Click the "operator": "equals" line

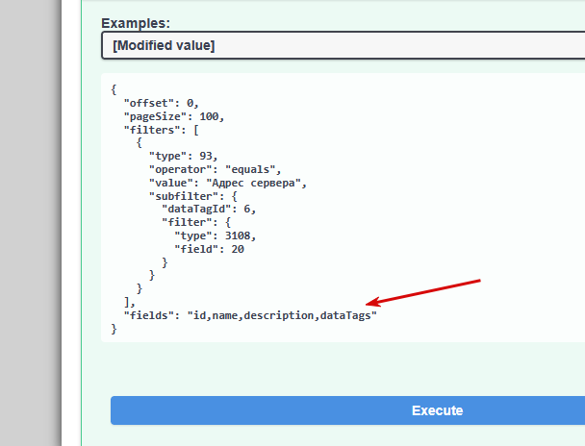(x=215, y=169)
